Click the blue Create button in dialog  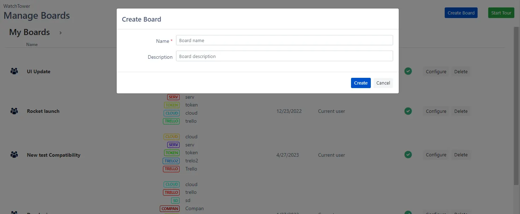pyautogui.click(x=361, y=83)
